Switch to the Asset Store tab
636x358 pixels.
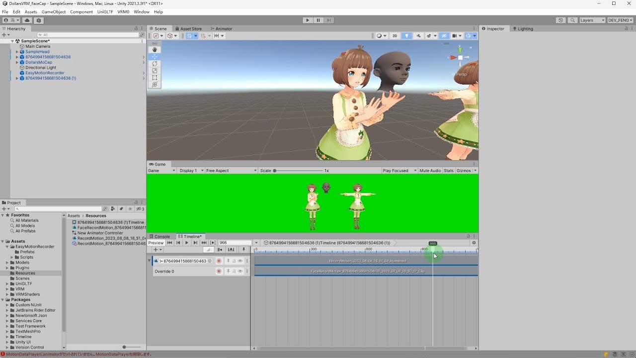tap(188, 29)
